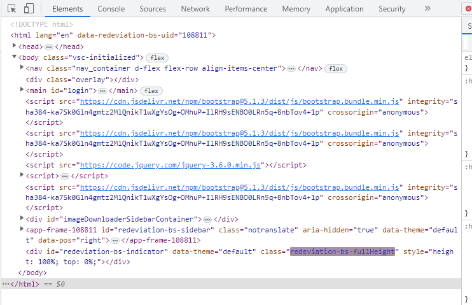Click ellipsis inside imageDownloaderSidebarContainer div
Screen dimensions: 472x305
tap(207, 220)
